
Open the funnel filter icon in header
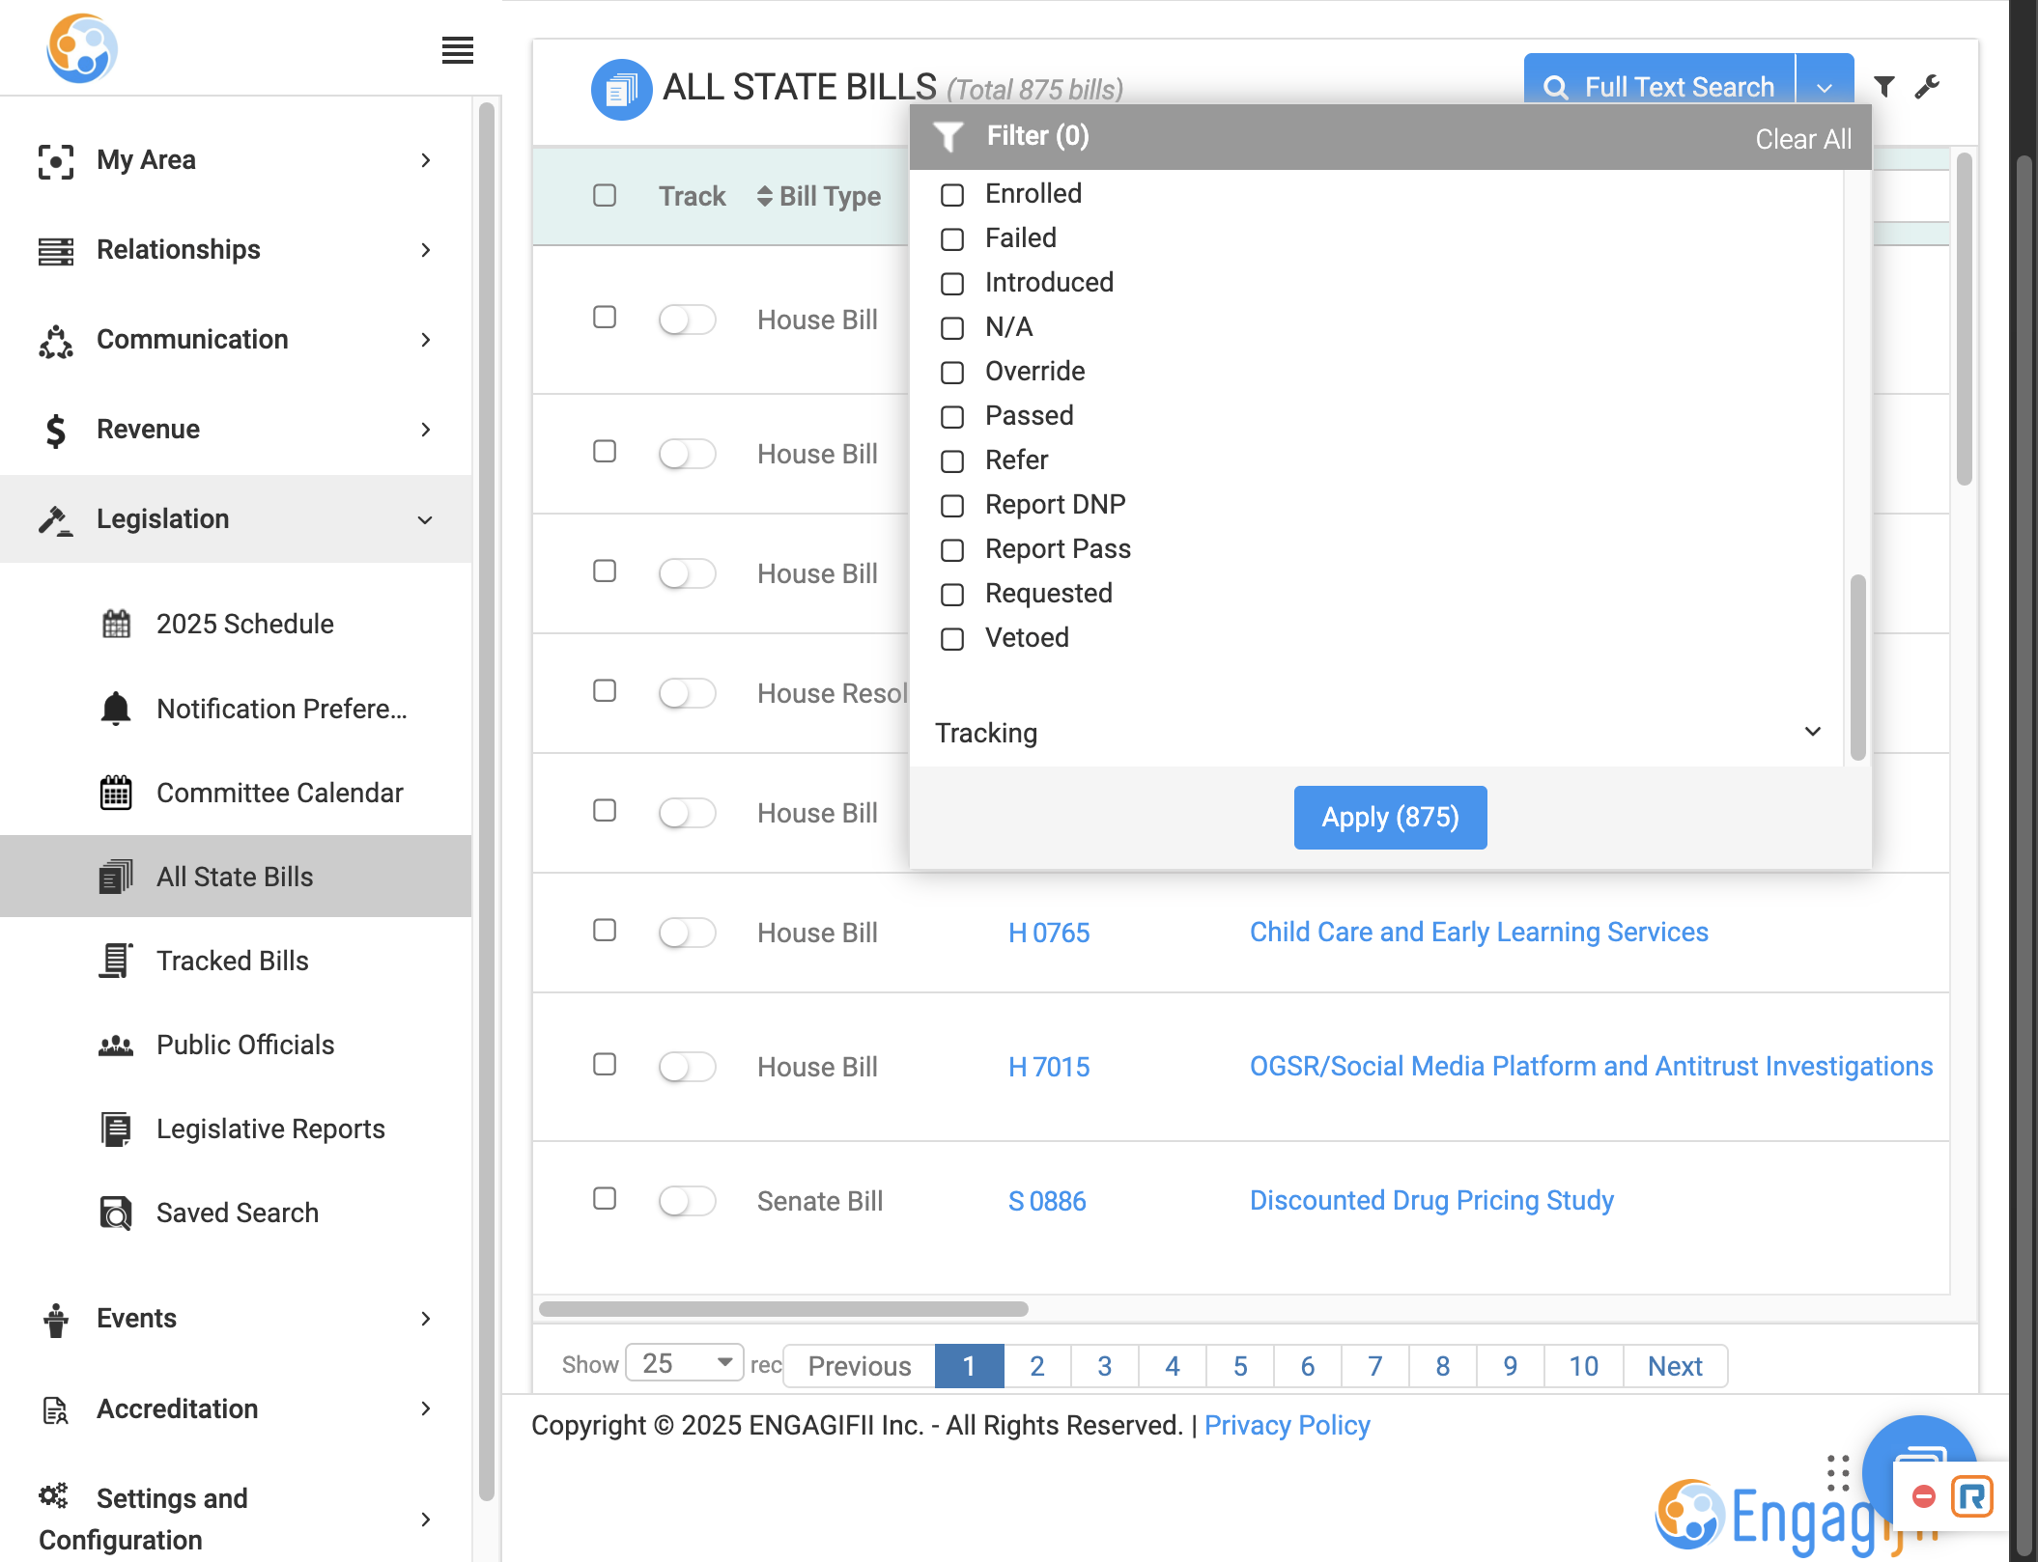[x=1883, y=87]
